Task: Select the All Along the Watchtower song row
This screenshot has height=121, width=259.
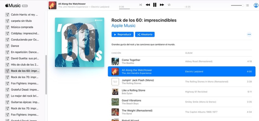Action: pos(182,71)
